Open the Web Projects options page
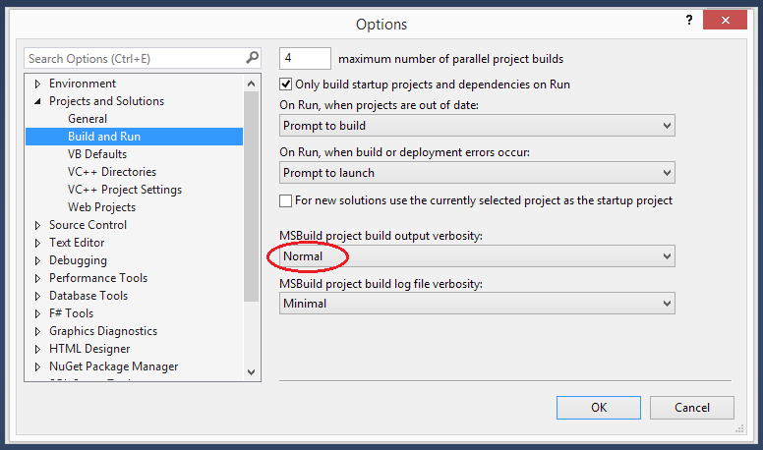This screenshot has height=450, width=763. pos(101,207)
